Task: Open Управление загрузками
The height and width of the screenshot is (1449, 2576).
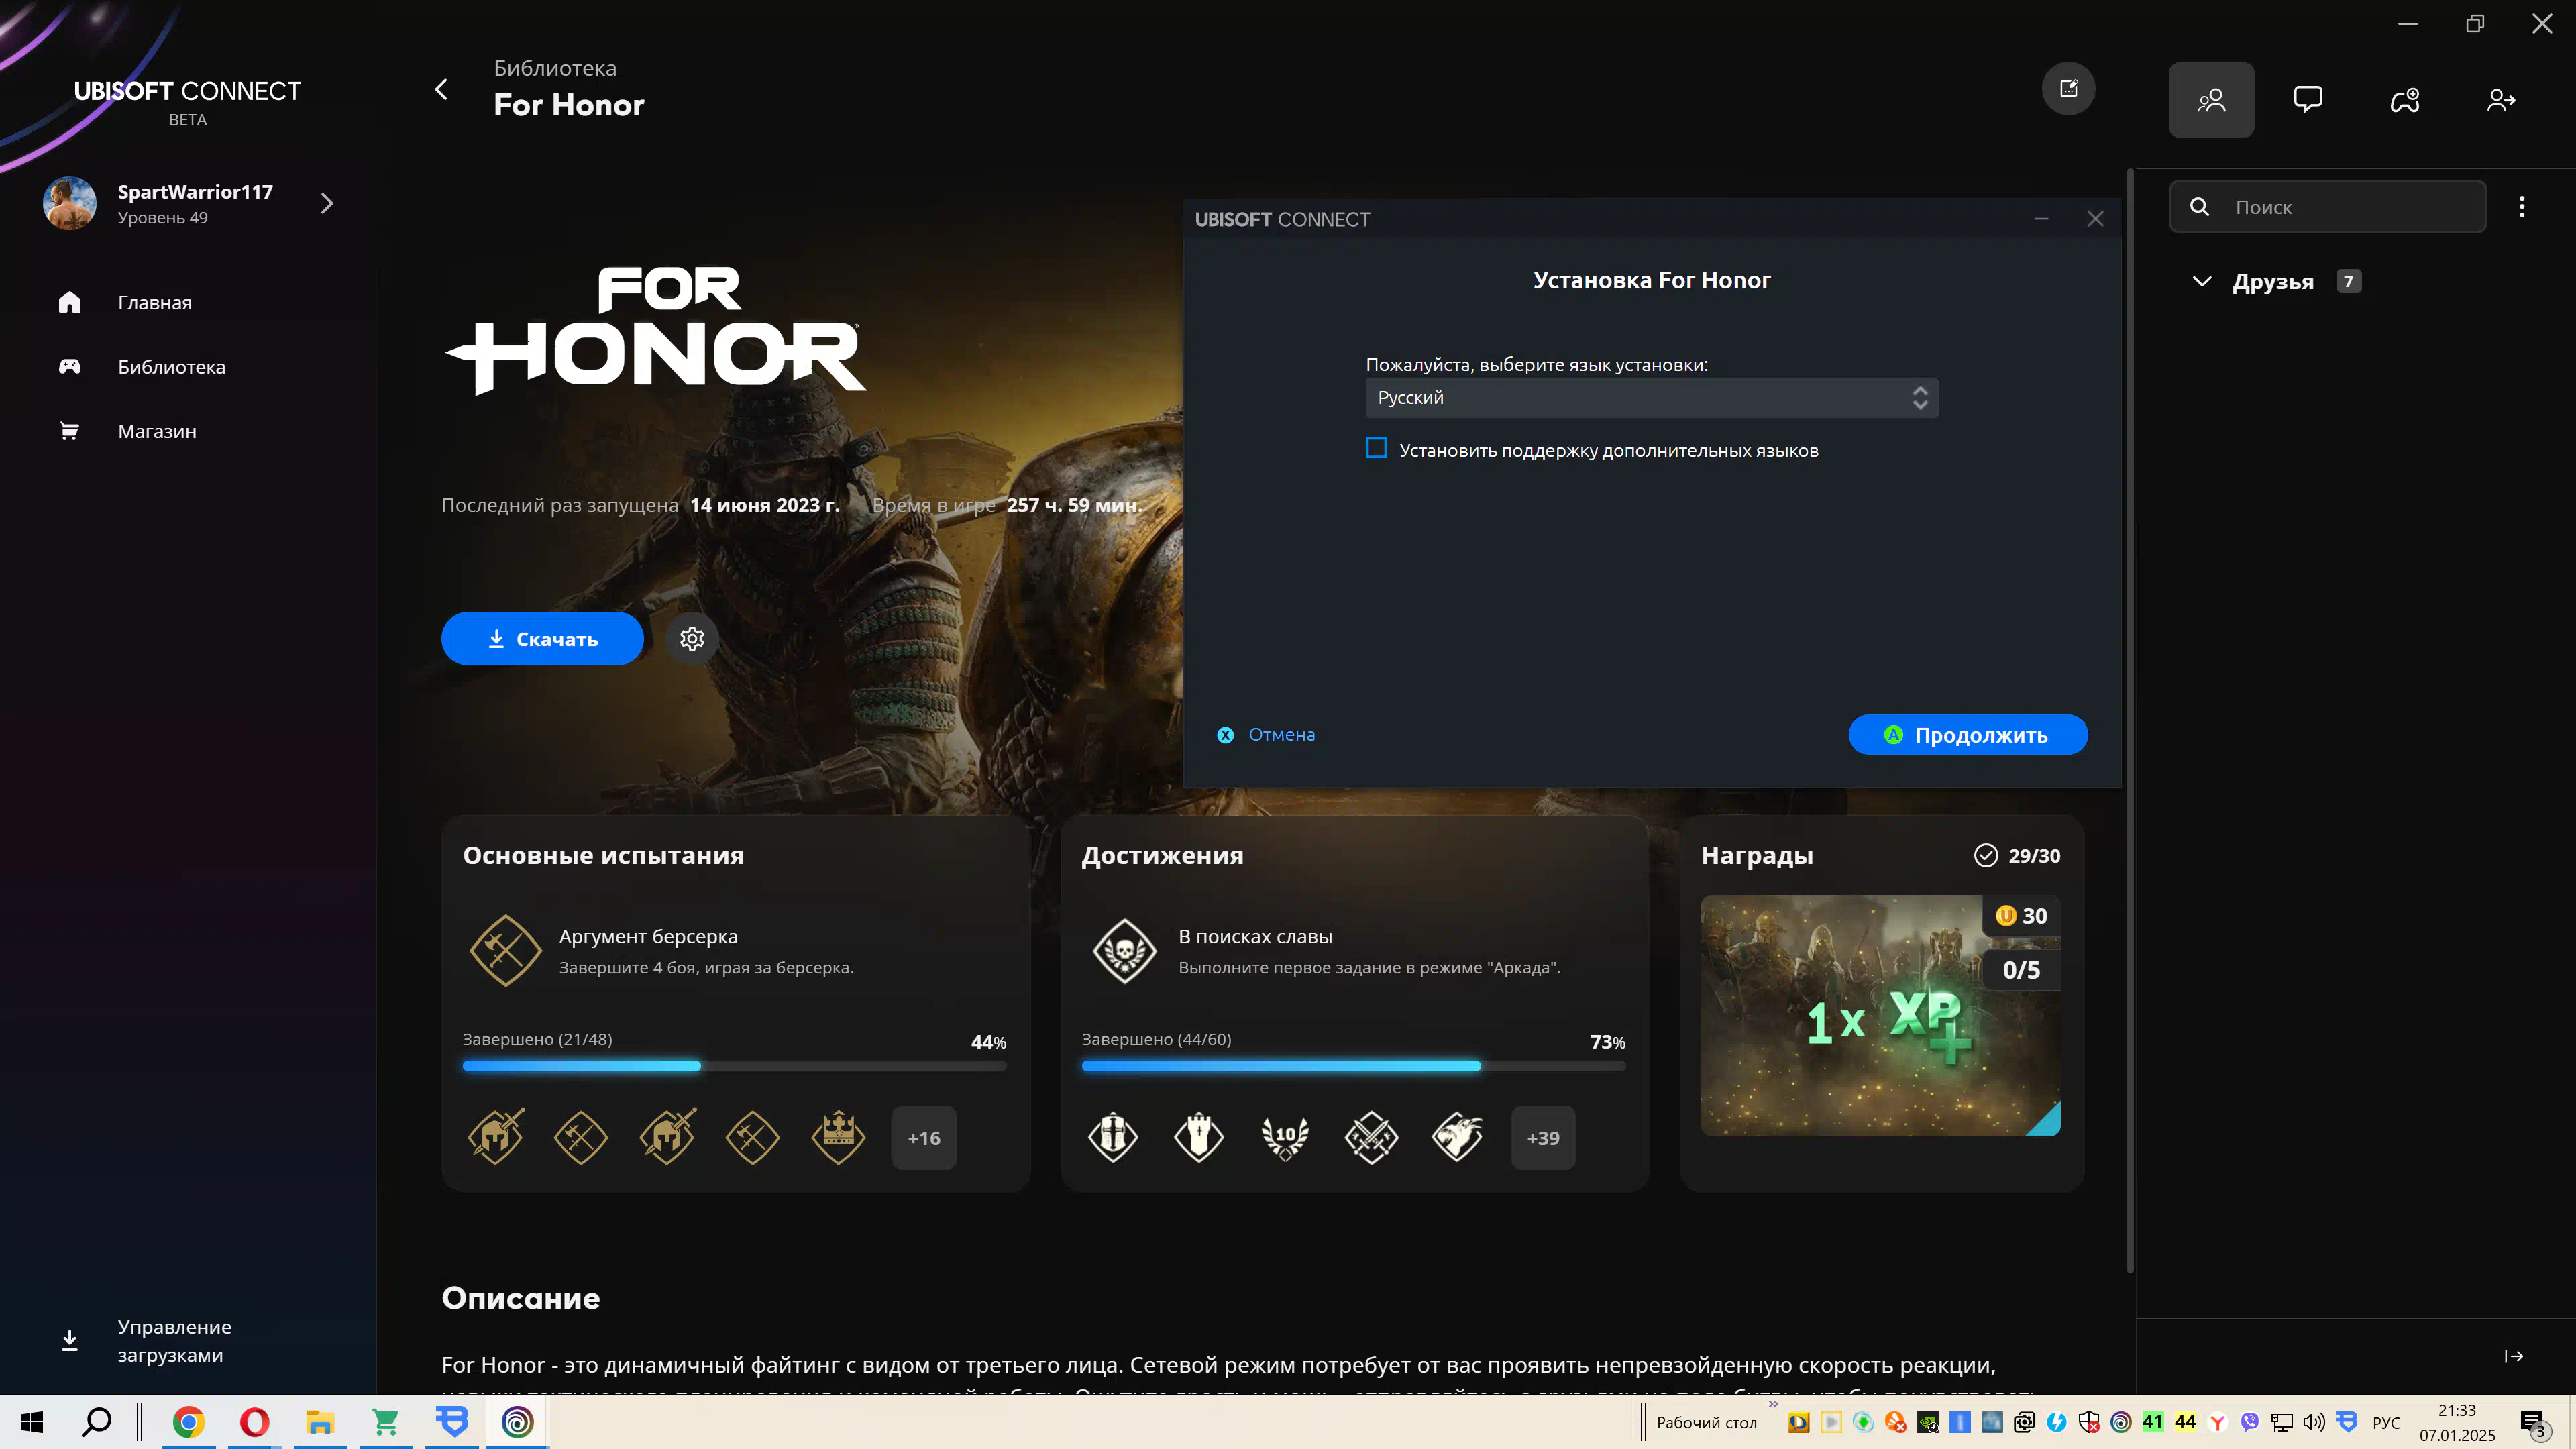Action: pyautogui.click(x=174, y=1340)
